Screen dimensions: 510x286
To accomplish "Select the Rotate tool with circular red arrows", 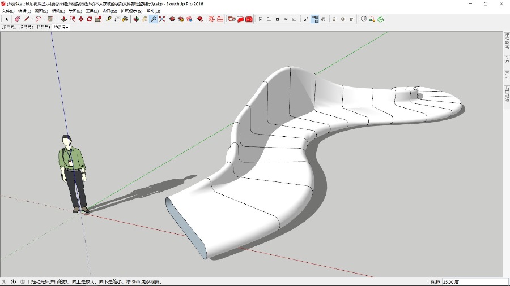I will click(x=90, y=19).
